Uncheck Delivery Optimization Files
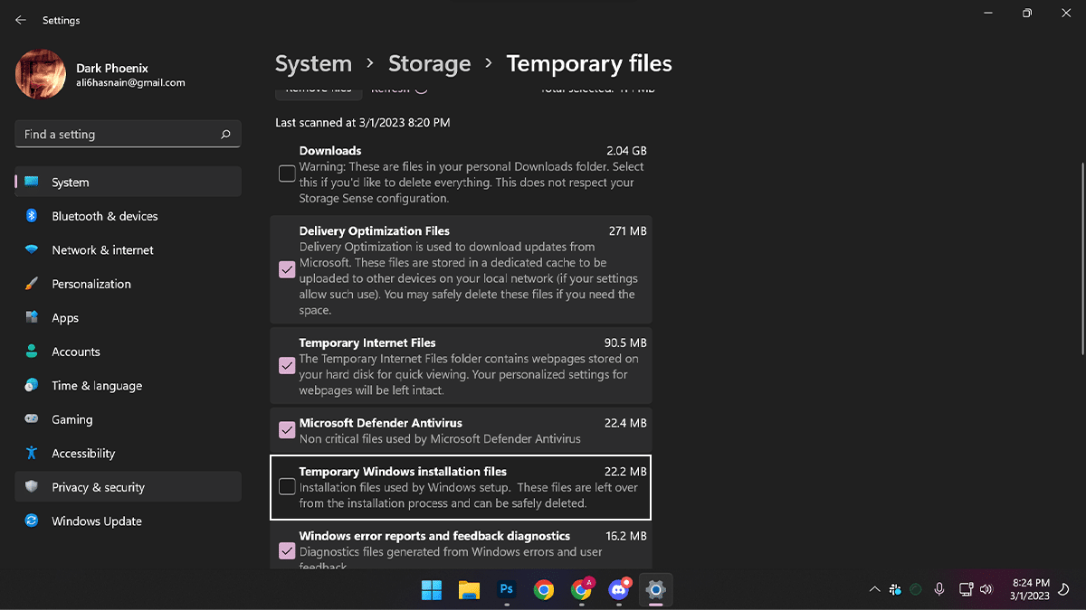The width and height of the screenshot is (1086, 610). click(287, 269)
